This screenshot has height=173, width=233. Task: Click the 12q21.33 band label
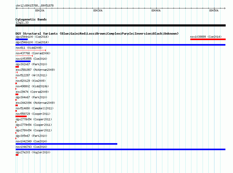tap(22, 23)
